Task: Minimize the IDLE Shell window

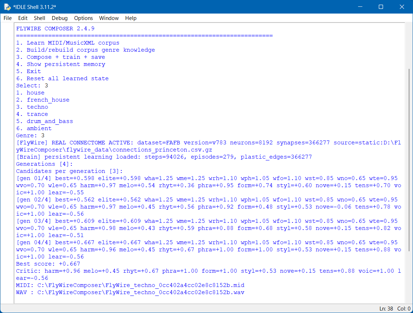Action: [x=360, y=7]
